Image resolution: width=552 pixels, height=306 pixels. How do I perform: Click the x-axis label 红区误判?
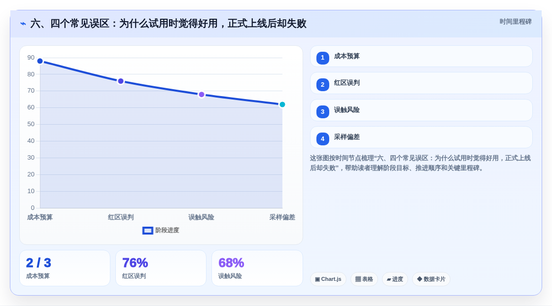click(x=121, y=217)
